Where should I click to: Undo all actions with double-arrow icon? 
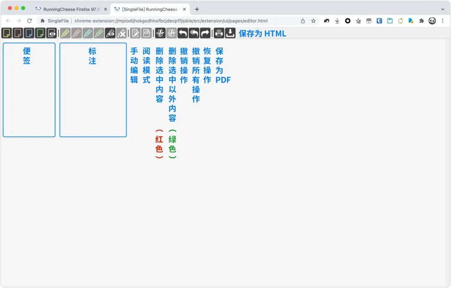tap(194, 33)
